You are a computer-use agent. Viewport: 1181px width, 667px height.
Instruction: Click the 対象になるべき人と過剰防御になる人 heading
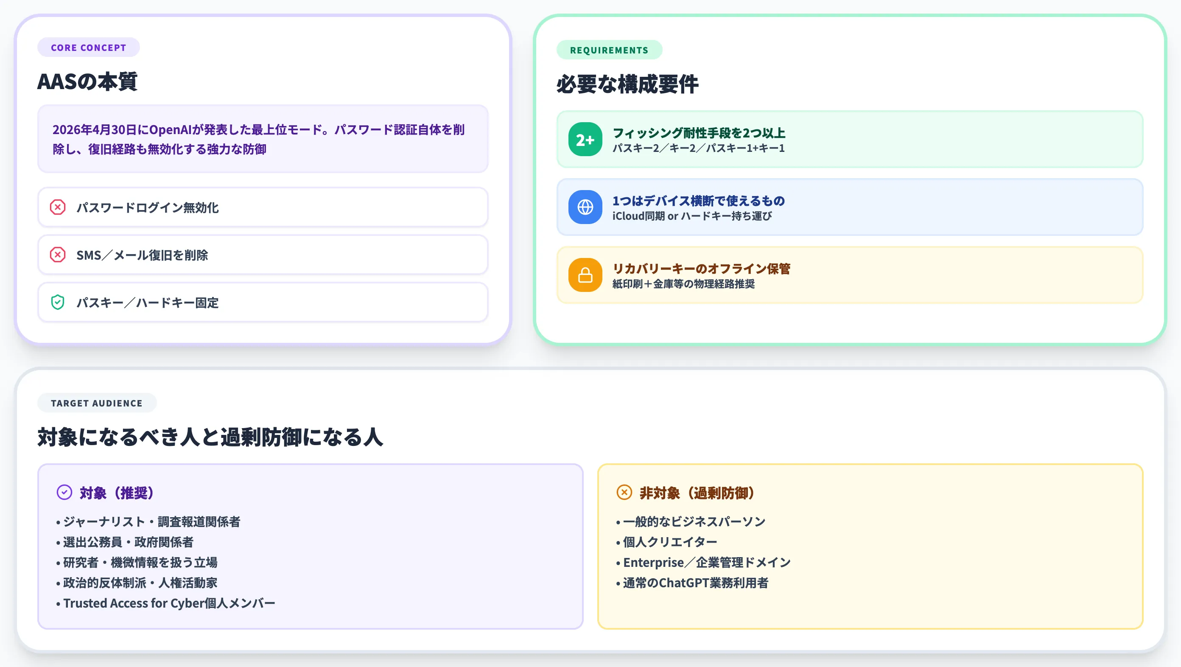210,437
